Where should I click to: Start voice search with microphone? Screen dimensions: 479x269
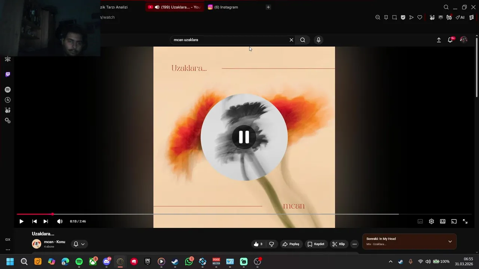(x=318, y=40)
